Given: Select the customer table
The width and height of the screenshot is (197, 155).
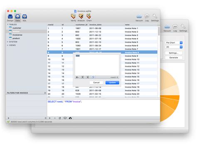Looking at the screenshot, I should 17,28.
